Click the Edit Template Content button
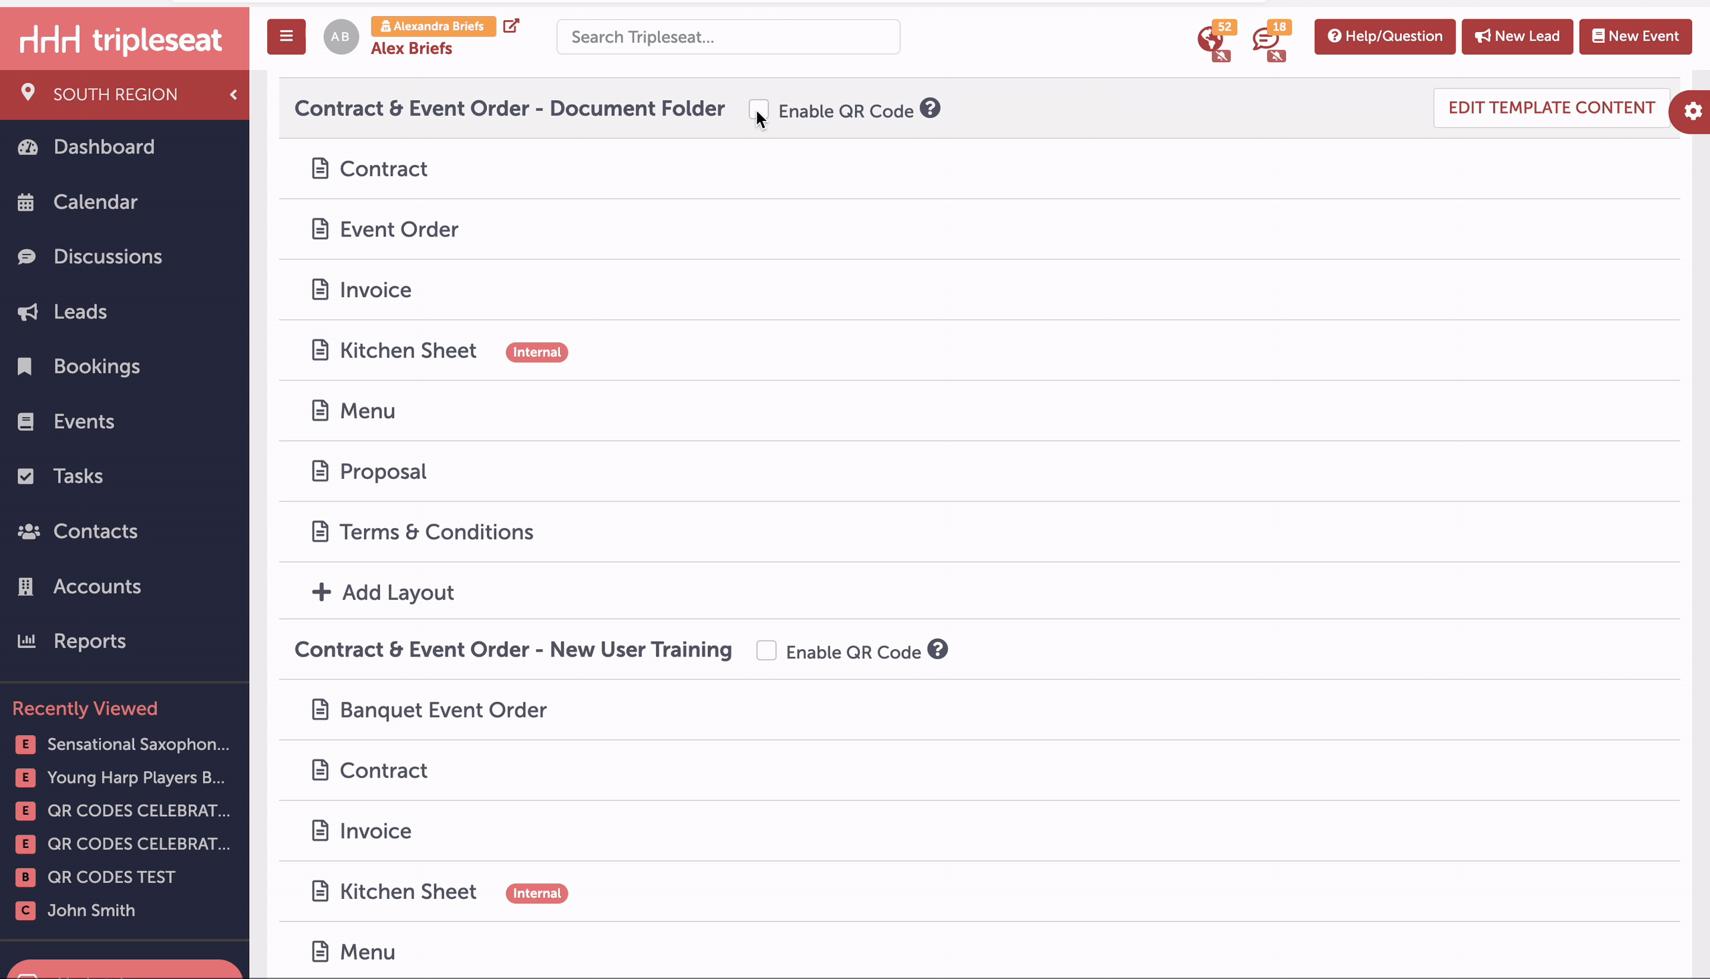Image resolution: width=1710 pixels, height=979 pixels. click(1550, 108)
